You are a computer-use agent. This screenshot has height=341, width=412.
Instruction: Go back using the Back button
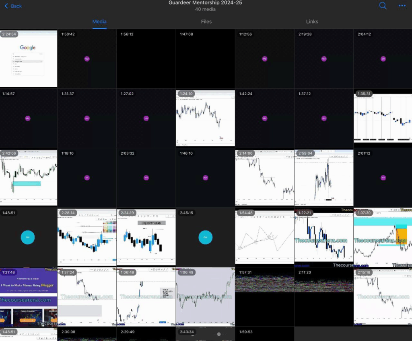pos(13,6)
